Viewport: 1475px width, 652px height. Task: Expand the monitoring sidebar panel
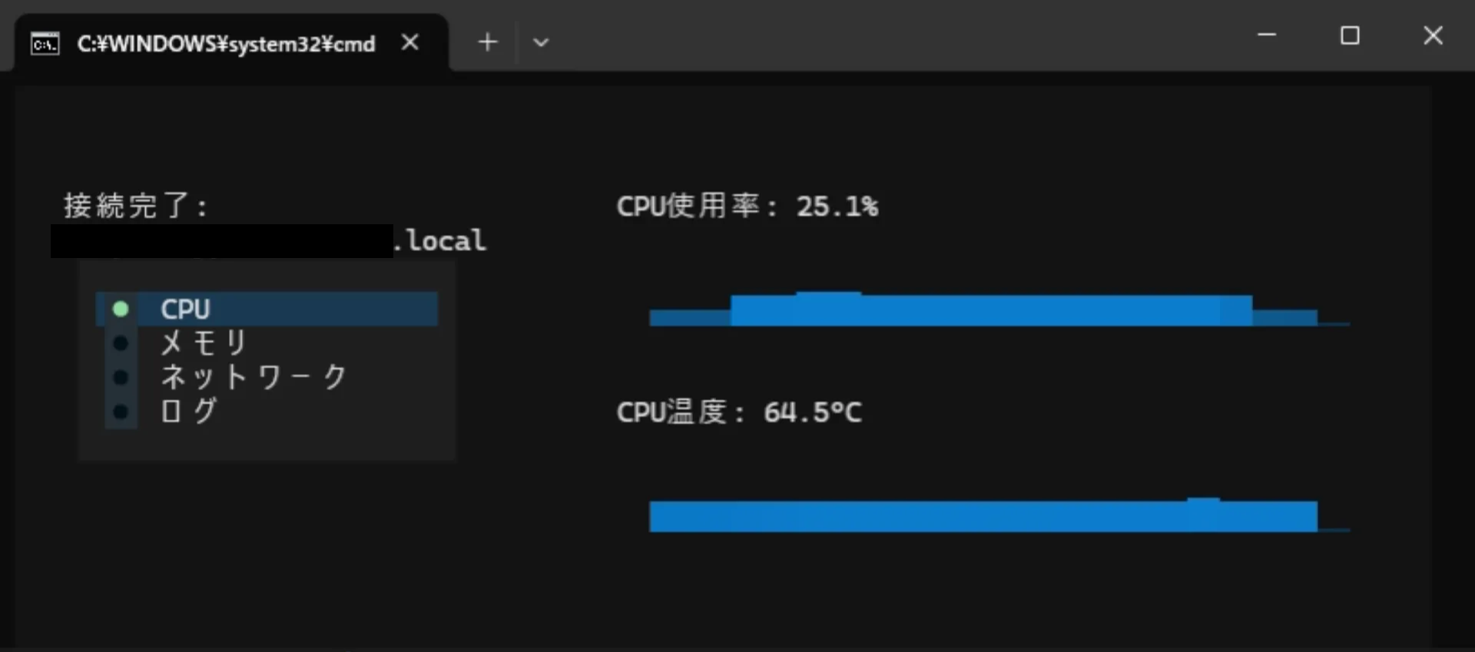click(x=266, y=359)
